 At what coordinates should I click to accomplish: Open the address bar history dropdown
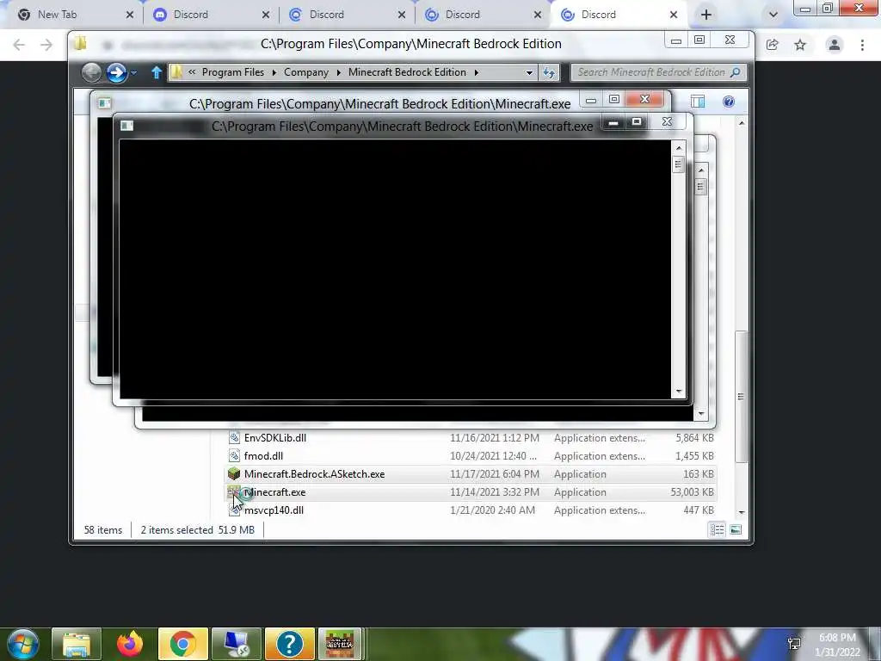pos(529,72)
